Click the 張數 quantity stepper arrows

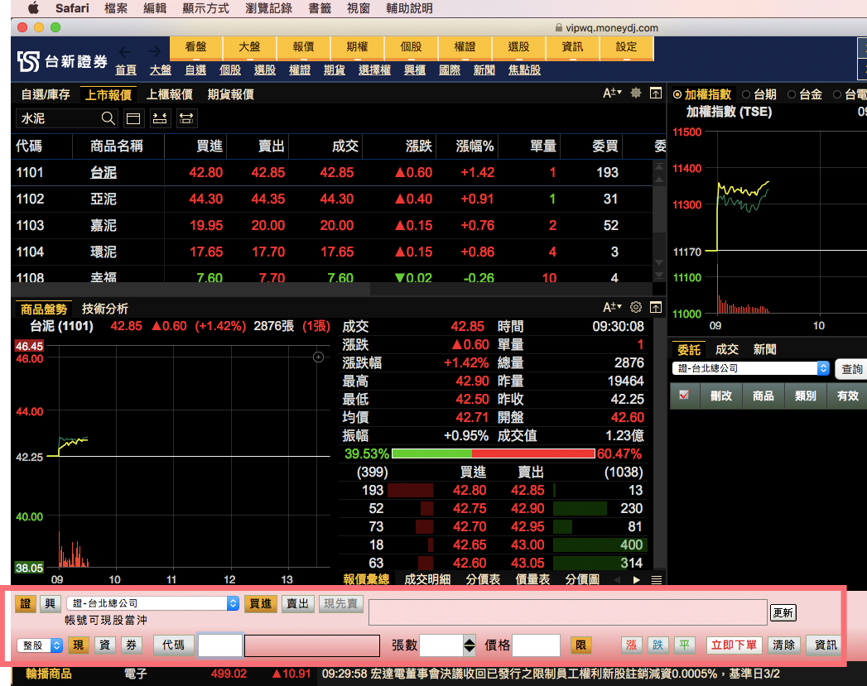pos(469,645)
